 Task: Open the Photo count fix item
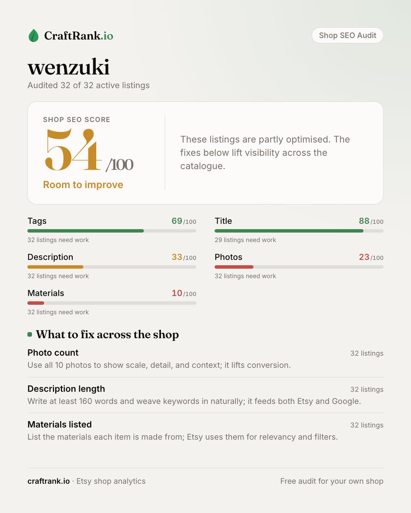coord(205,359)
